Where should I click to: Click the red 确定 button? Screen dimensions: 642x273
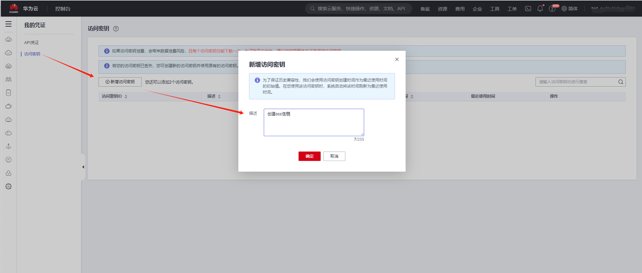coord(309,156)
